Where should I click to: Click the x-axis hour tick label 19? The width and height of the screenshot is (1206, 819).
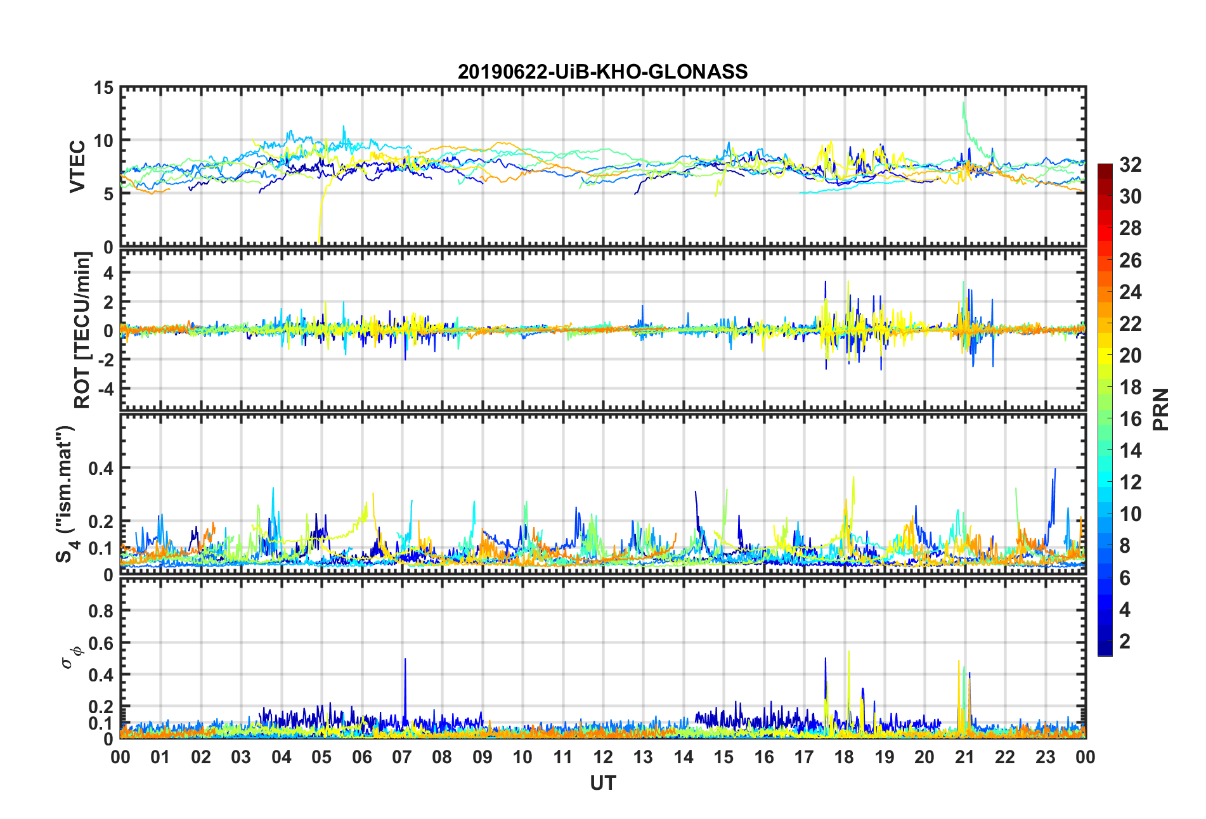885,757
